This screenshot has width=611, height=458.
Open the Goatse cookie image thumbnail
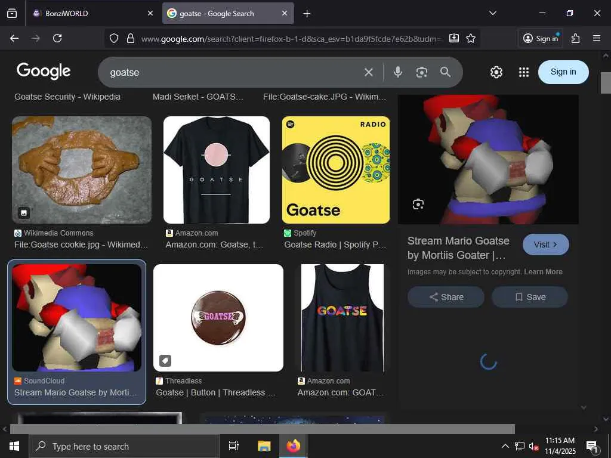pos(82,170)
